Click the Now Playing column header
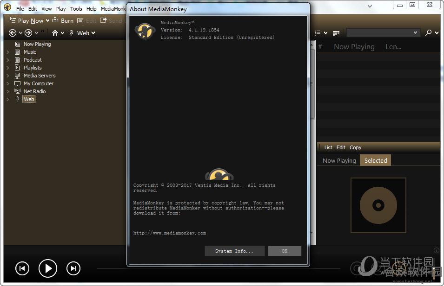 click(x=354, y=46)
